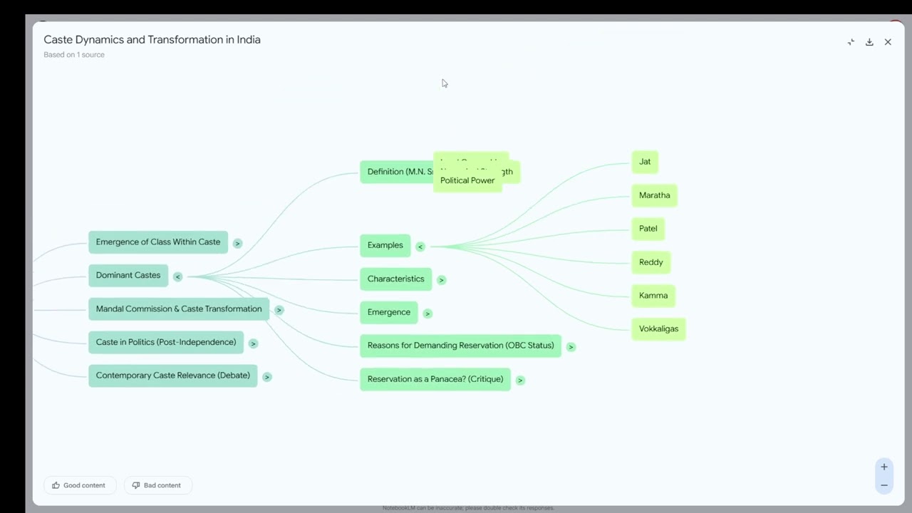Click the Caste Dynamics and Transformation title
Viewport: 912px width, 513px height.
pyautogui.click(x=152, y=40)
